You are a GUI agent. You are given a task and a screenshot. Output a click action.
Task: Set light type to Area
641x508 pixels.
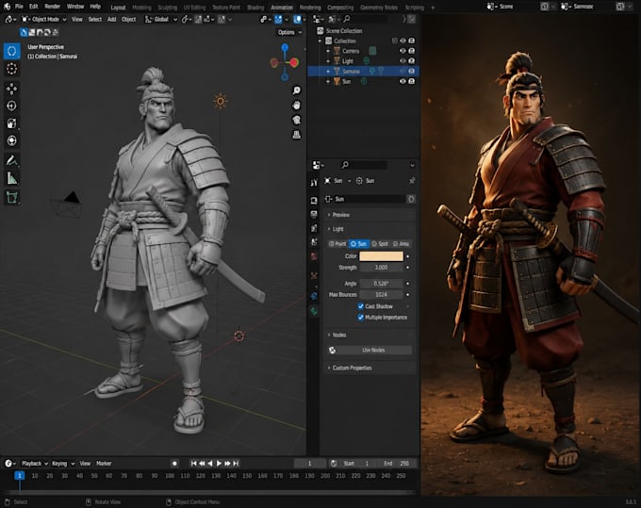pos(401,244)
